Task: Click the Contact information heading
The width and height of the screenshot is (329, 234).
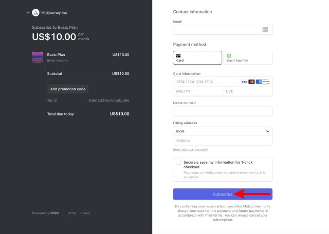Action: click(x=192, y=12)
